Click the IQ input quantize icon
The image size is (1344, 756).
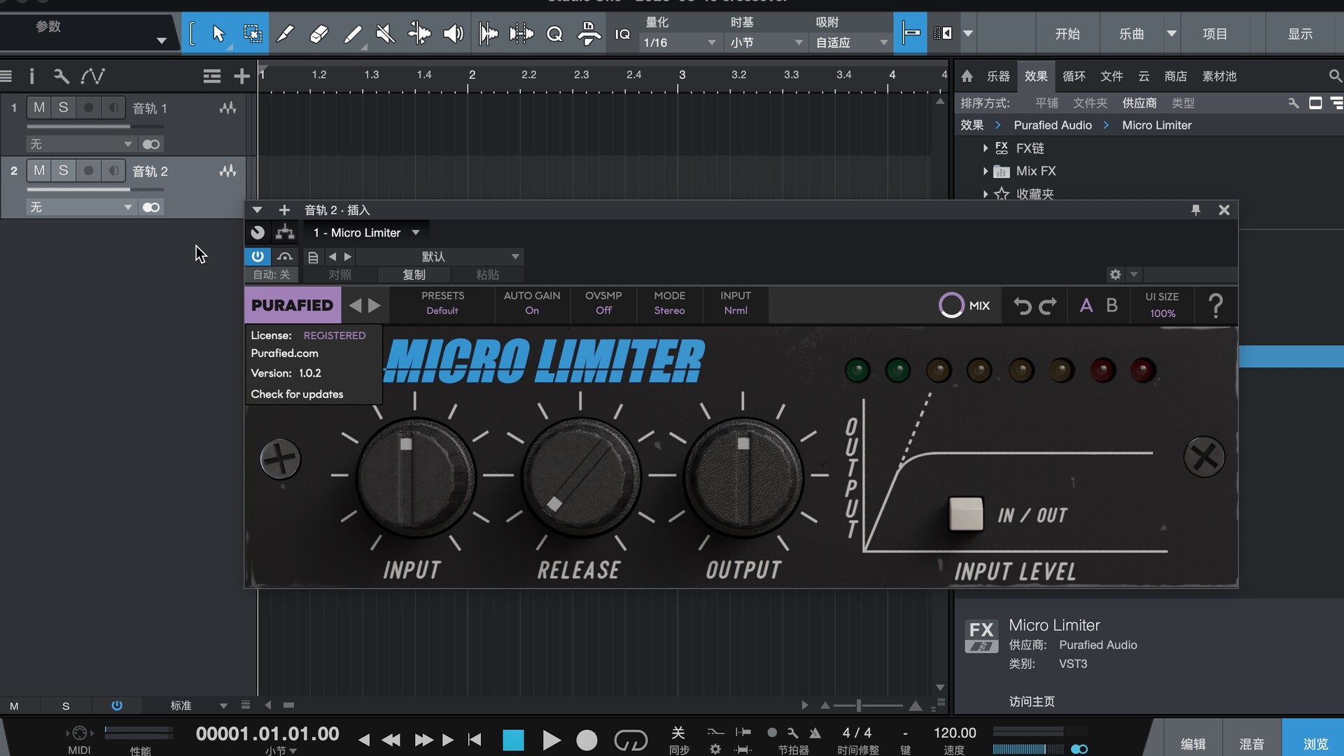(x=622, y=34)
